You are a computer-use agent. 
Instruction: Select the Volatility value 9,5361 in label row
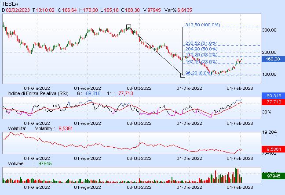click(x=66, y=128)
